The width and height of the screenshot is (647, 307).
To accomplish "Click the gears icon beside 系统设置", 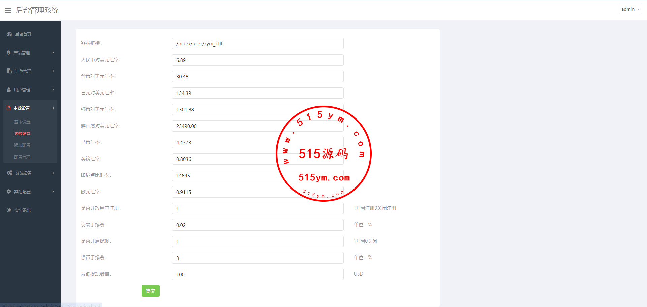I will [9, 173].
